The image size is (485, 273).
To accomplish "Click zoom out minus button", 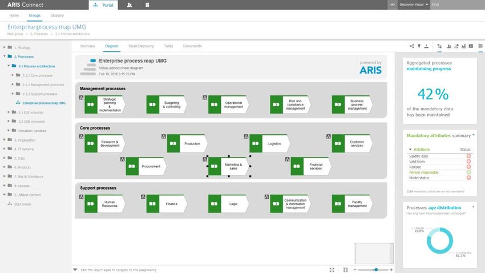I will (355, 270).
